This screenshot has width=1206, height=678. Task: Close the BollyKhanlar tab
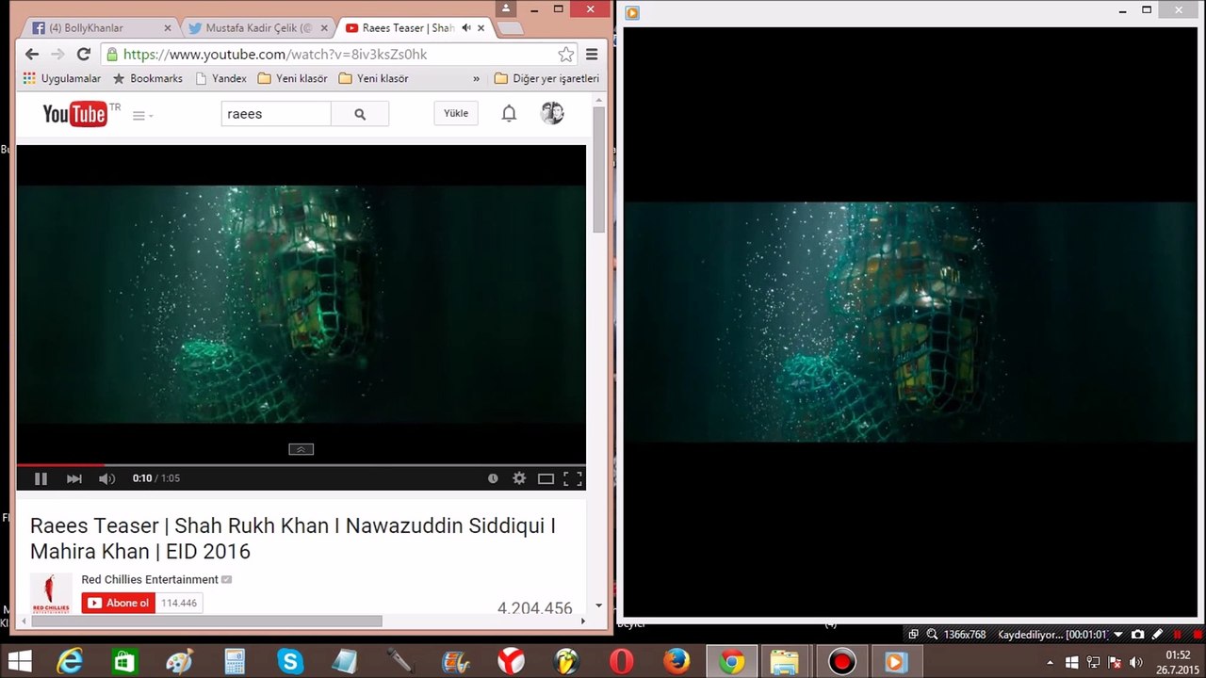[168, 28]
